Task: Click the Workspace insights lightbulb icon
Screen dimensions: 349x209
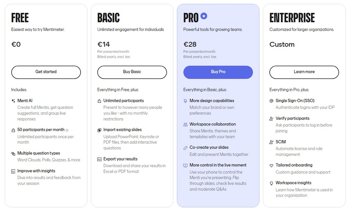Action: [x=271, y=183]
